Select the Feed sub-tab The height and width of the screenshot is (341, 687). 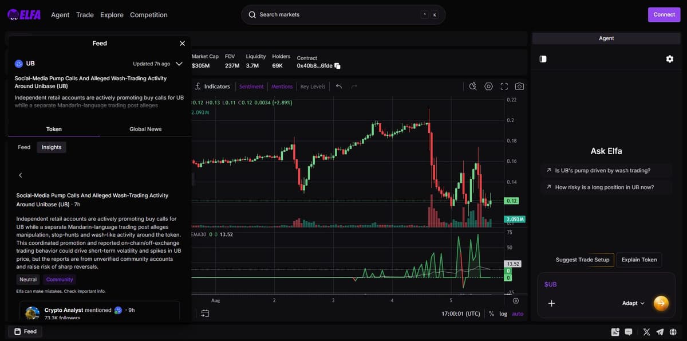pos(24,147)
